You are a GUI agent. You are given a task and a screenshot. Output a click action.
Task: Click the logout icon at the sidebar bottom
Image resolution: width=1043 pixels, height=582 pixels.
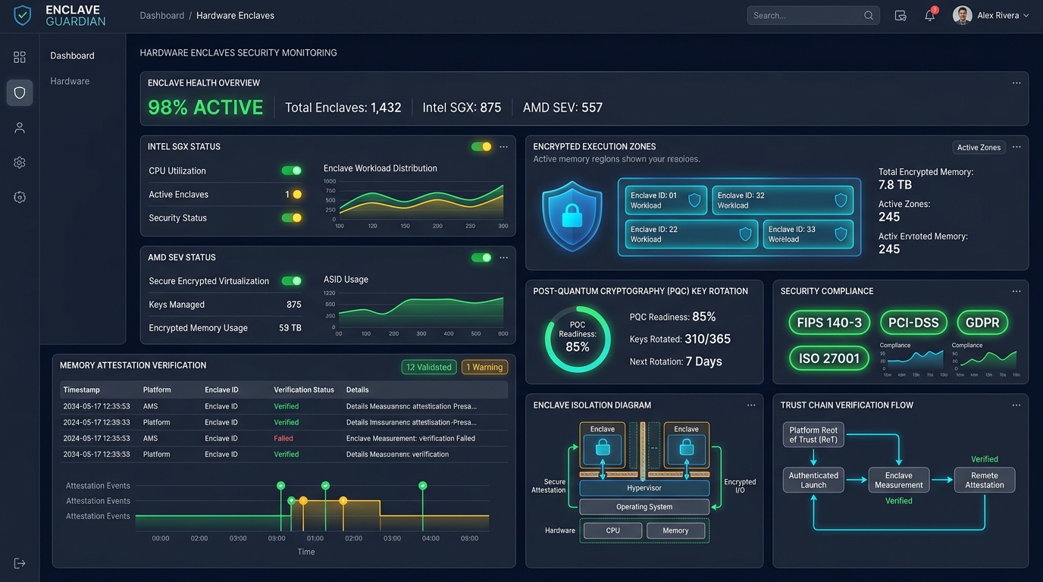pyautogui.click(x=20, y=563)
